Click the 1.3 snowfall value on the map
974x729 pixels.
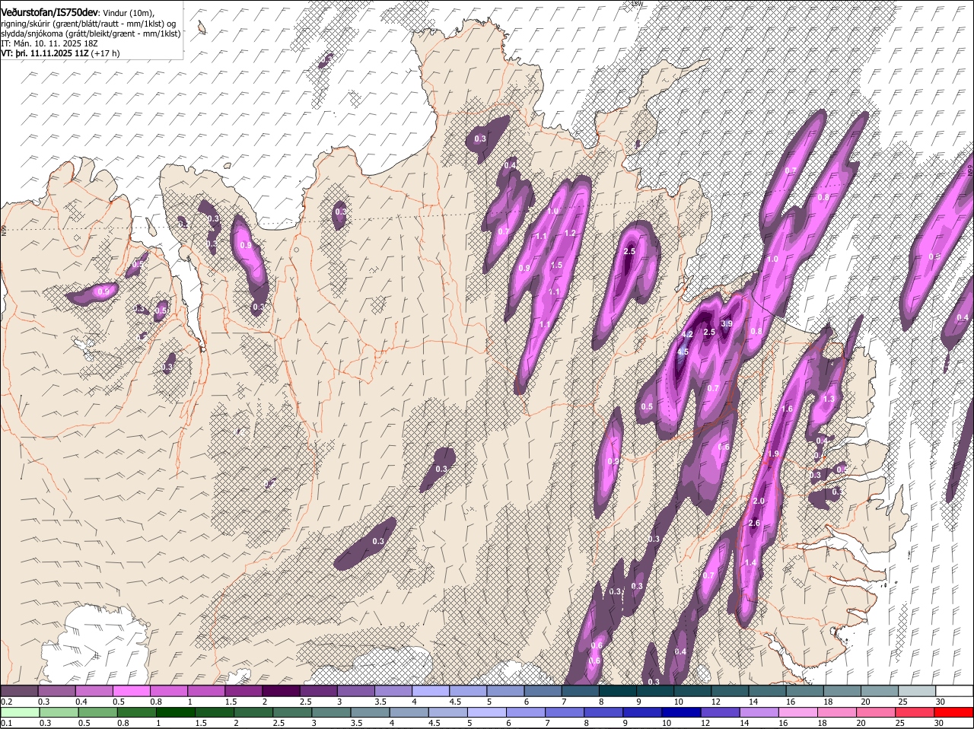(x=829, y=399)
